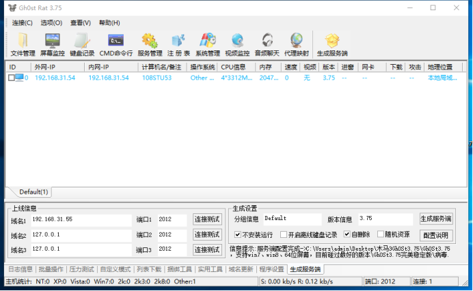Open the 选项(O) menu
The height and width of the screenshot is (291, 473).
(51, 23)
